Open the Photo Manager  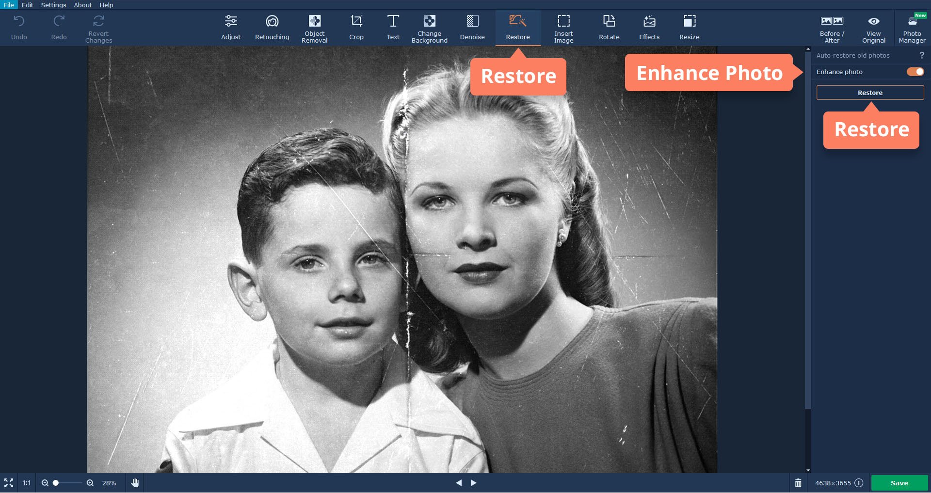pos(912,28)
